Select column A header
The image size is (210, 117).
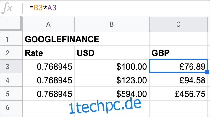click(x=48, y=24)
